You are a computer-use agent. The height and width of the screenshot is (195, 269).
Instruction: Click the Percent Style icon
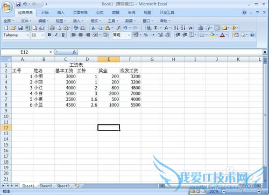tap(146, 35)
